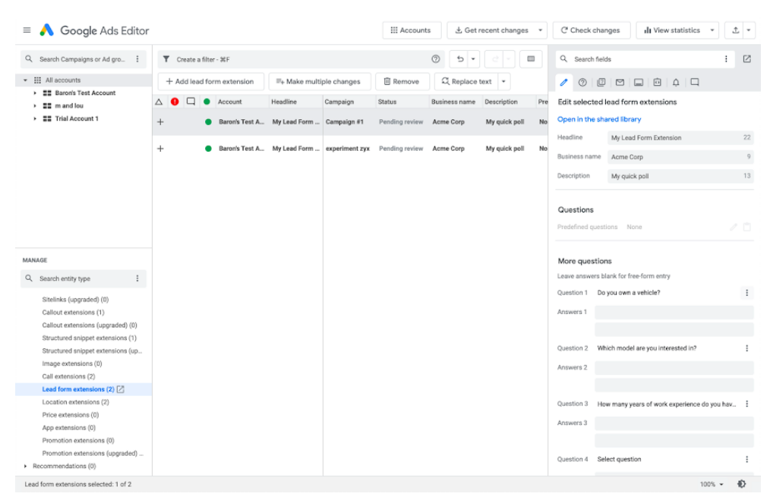
Task: Edit the Headline field
Action: [x=680, y=138]
